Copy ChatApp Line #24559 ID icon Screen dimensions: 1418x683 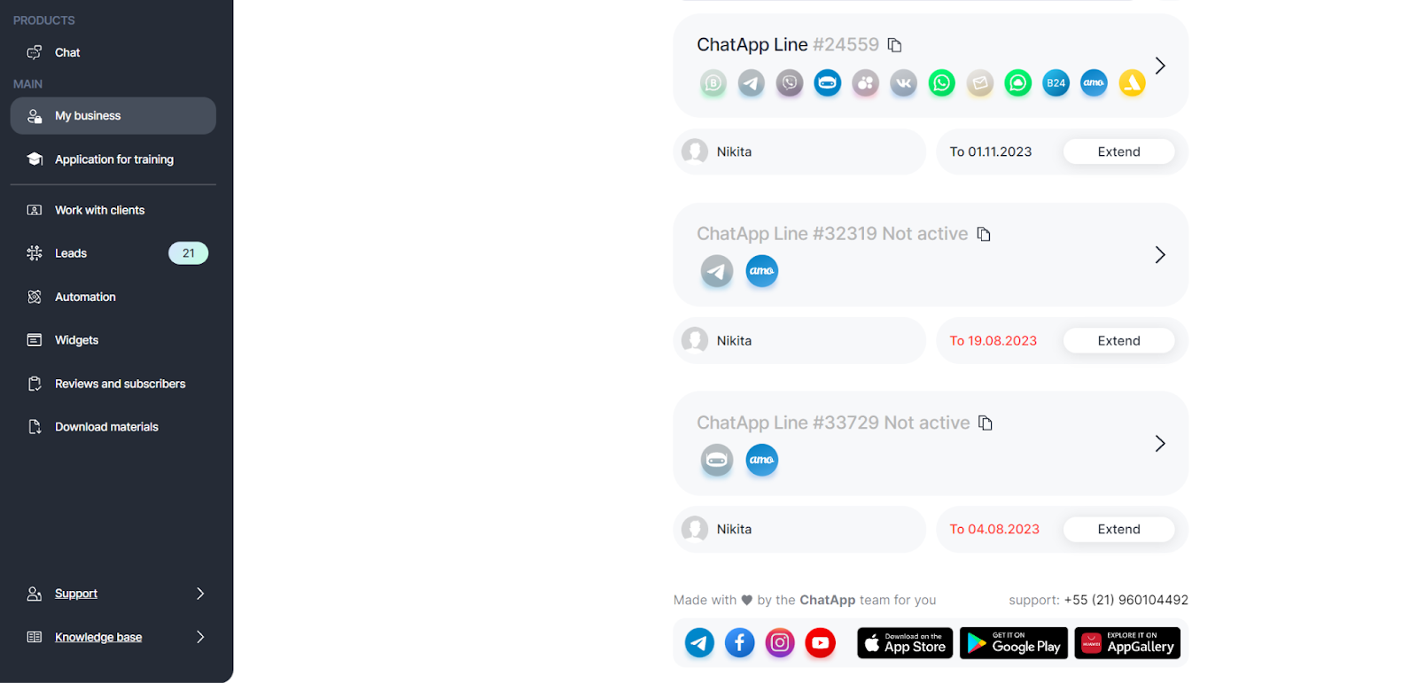coord(894,44)
